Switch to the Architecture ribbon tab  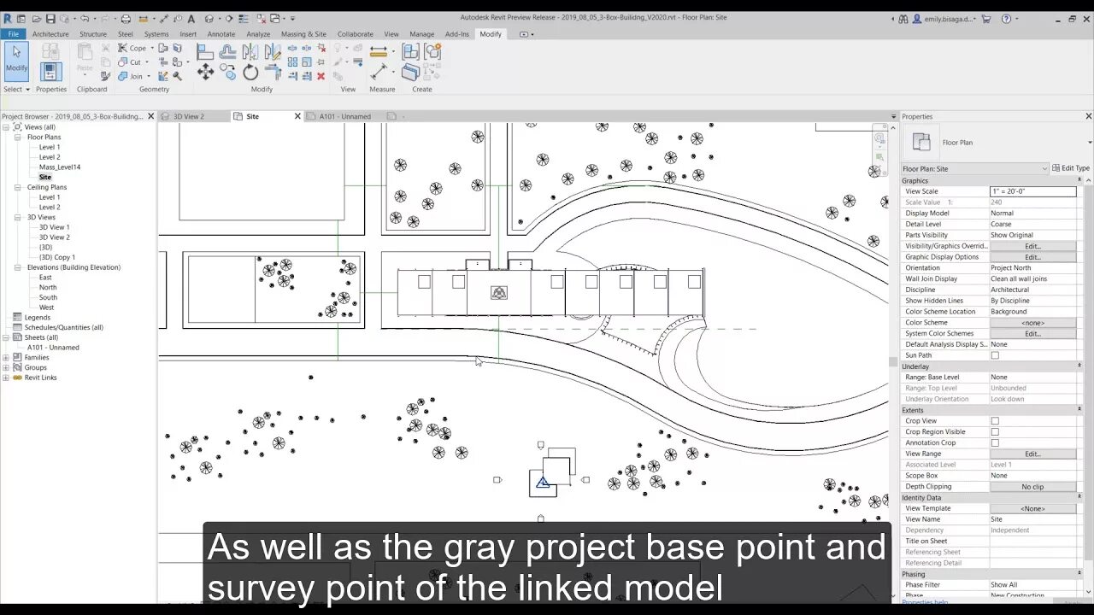(50, 34)
